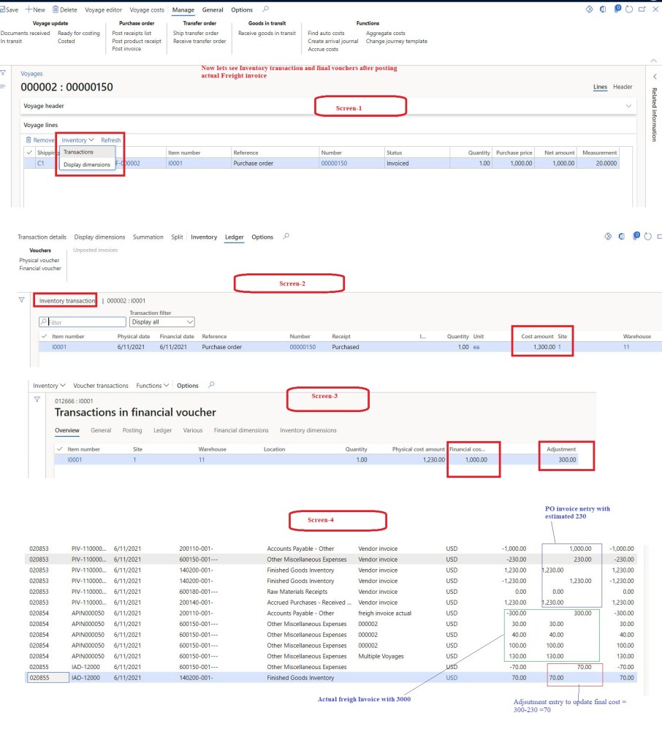Screen dimensions: 662x748
Task: Expand the Voyage header section chevron
Action: [628, 106]
